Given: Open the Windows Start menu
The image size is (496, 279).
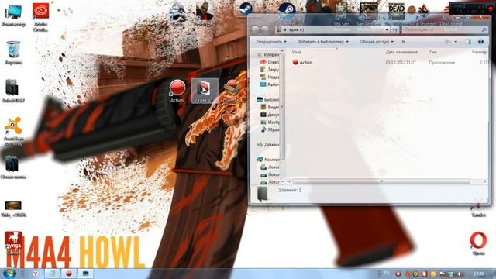Looking at the screenshot, I should 9,274.
